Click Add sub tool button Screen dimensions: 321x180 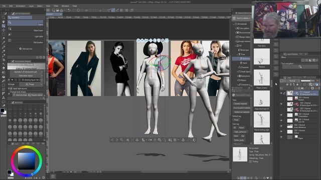26,49
